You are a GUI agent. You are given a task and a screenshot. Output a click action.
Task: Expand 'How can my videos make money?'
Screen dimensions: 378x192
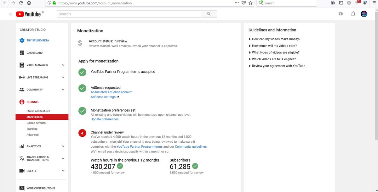274,39
